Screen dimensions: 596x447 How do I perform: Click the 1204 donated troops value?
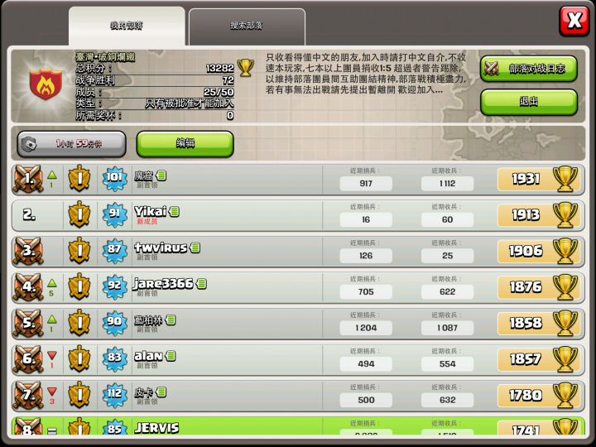tap(366, 328)
